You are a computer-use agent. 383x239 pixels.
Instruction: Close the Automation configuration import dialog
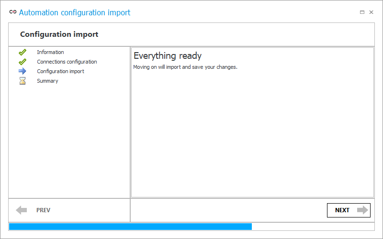pyautogui.click(x=372, y=12)
